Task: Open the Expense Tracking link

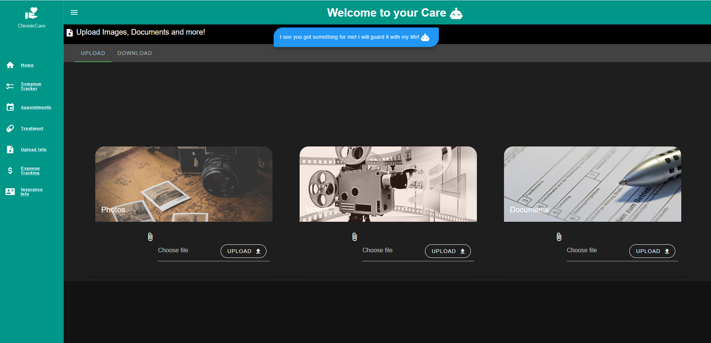Action: point(30,171)
